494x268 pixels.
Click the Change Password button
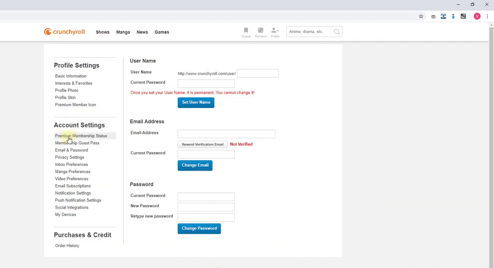[199, 228]
